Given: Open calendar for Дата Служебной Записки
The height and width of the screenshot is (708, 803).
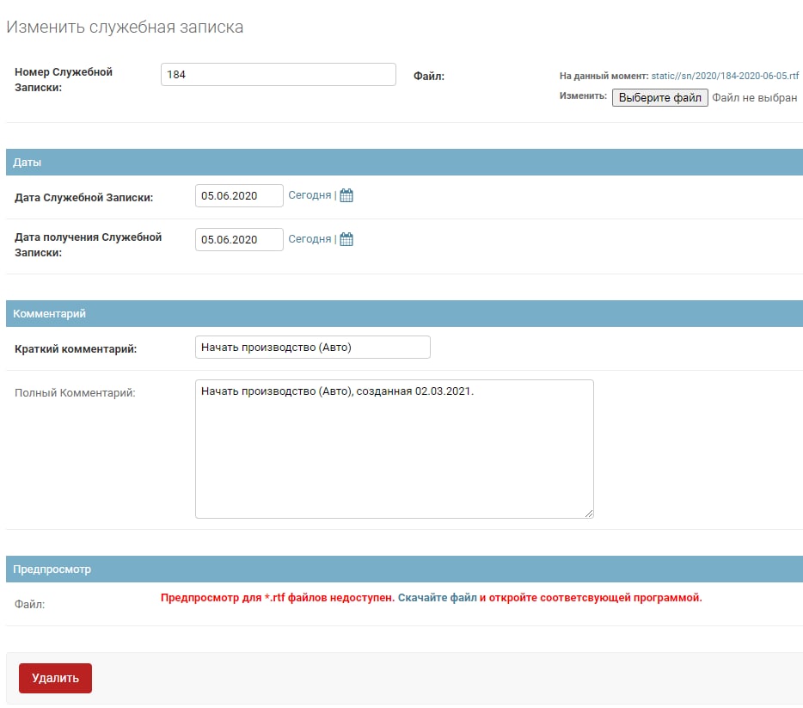Looking at the screenshot, I should 346,195.
